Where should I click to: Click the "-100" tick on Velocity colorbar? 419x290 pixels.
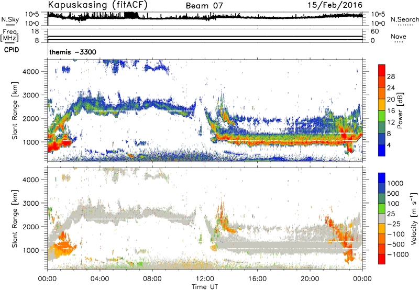click(x=396, y=234)
